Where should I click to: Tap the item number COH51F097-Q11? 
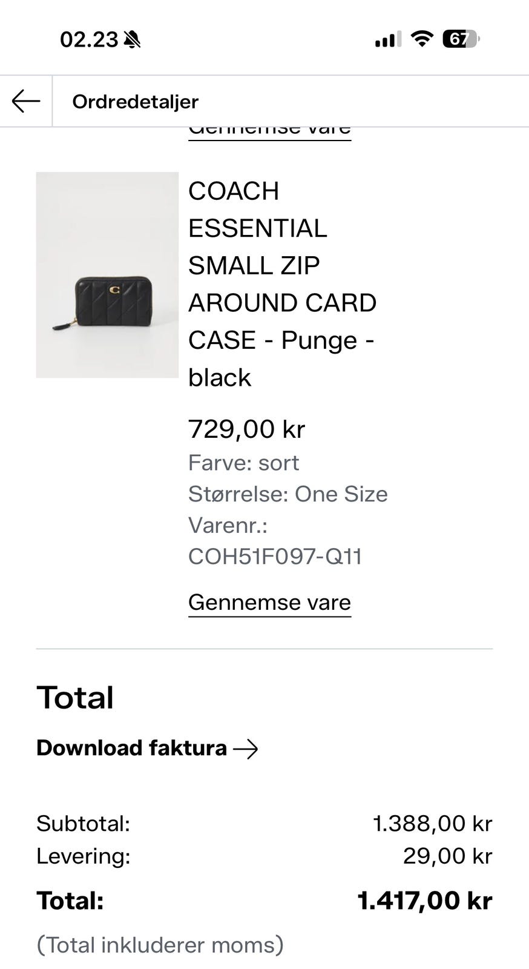[x=275, y=556]
